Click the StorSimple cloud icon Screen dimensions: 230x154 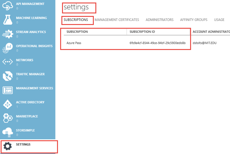tap(7, 132)
